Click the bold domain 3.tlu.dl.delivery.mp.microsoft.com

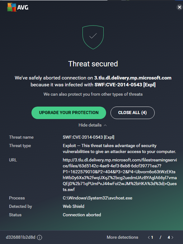click(133, 78)
